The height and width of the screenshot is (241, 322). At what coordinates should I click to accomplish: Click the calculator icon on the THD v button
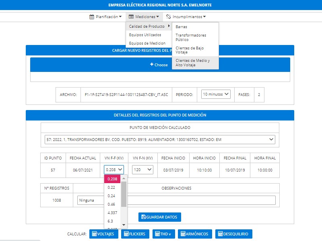click(157, 234)
